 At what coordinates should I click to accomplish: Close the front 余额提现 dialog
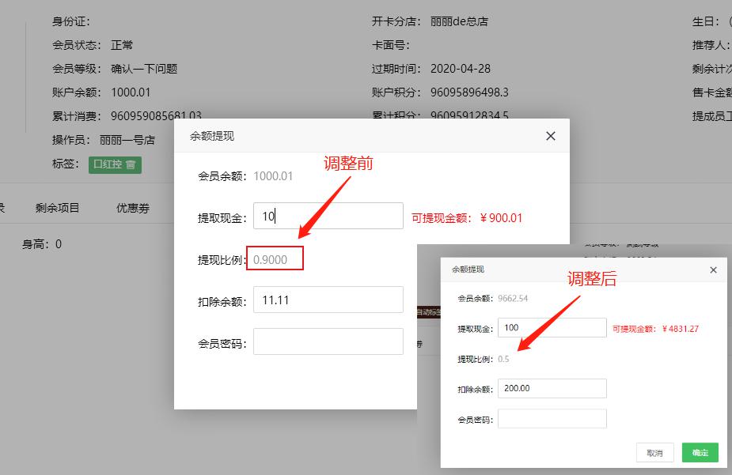[x=551, y=135]
